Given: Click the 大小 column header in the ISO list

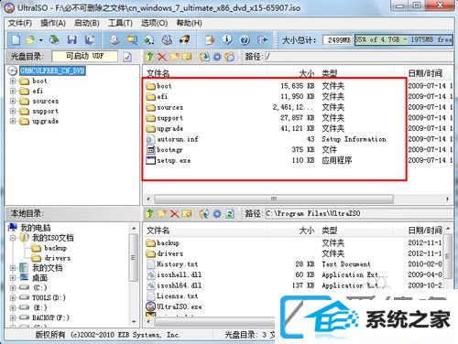Looking at the screenshot, I should tap(307, 73).
